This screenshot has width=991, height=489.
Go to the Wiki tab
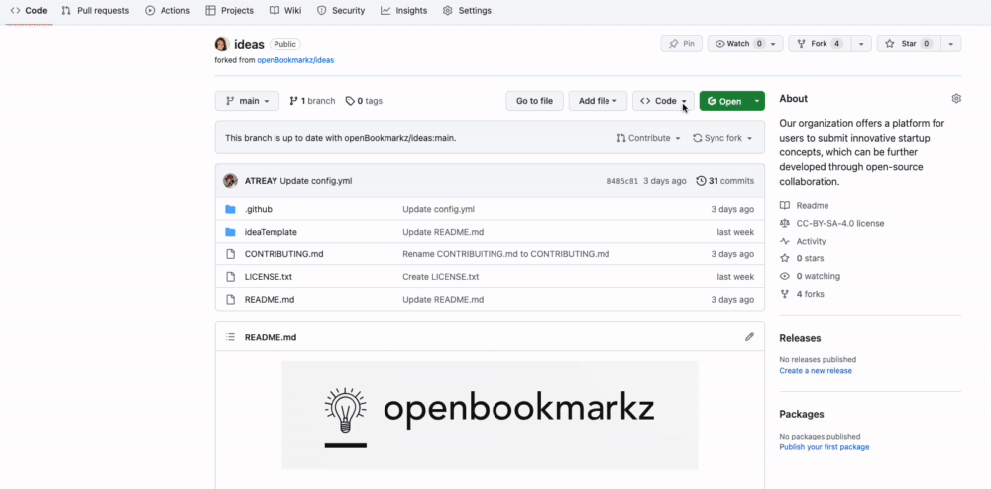point(285,11)
